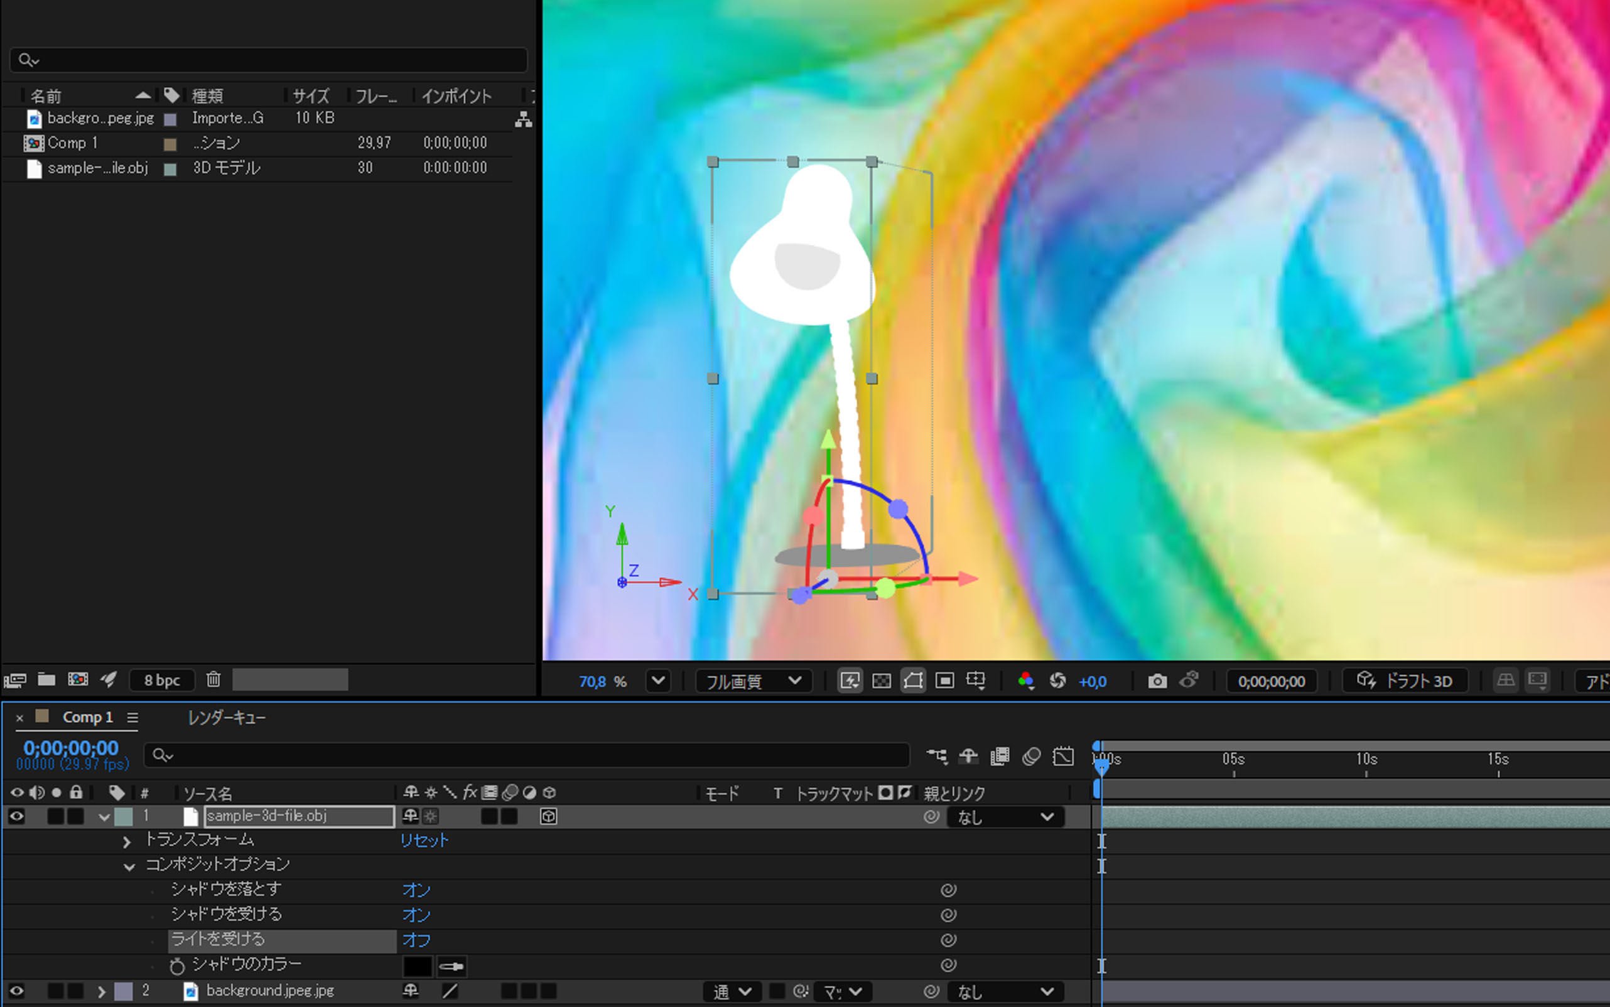Image resolution: width=1610 pixels, height=1007 pixels.
Task: Open the Comp 1 panel menu icon
Action: [132, 718]
